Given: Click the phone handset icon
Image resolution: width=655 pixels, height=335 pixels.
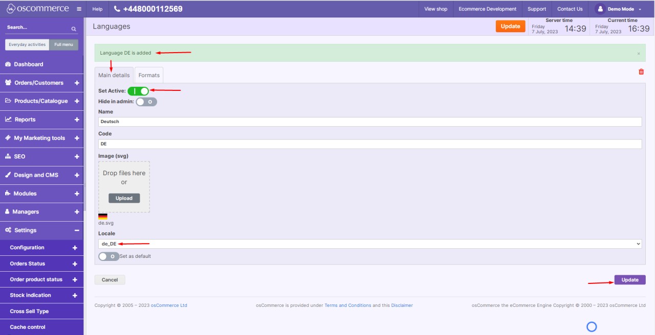Looking at the screenshot, I should point(117,9).
